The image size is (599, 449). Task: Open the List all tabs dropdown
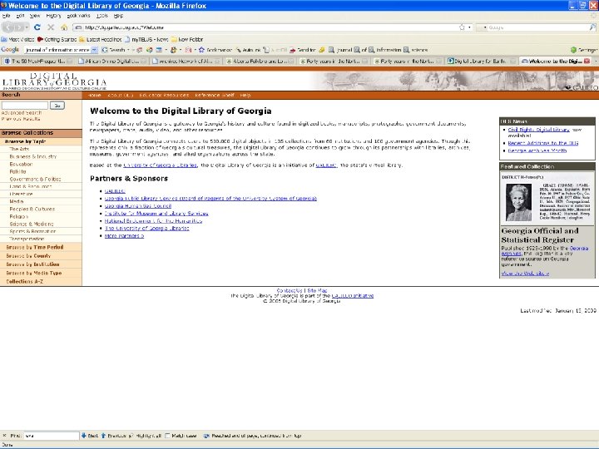click(x=596, y=61)
